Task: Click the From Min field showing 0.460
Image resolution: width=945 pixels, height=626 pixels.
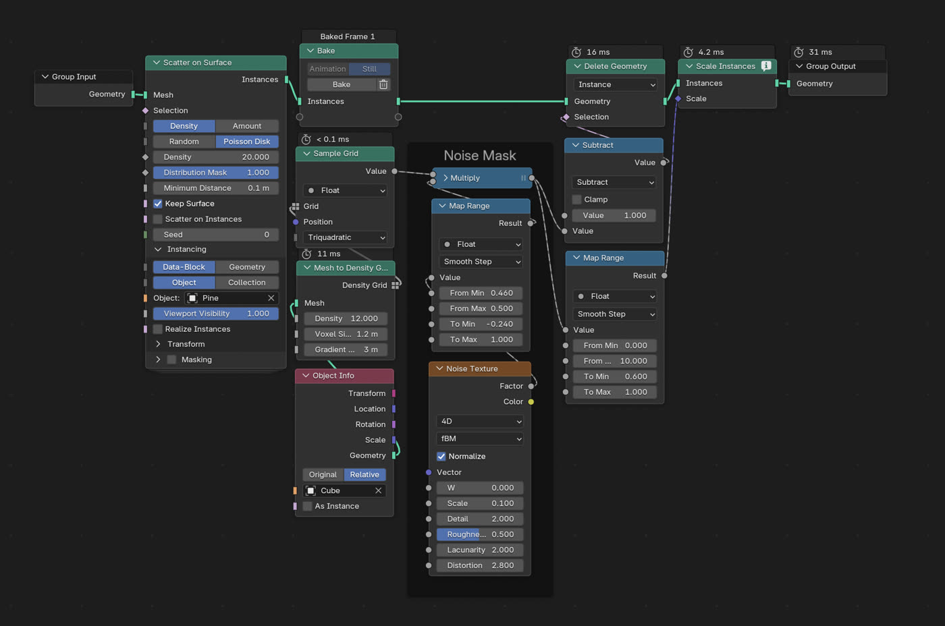Action: (x=480, y=293)
